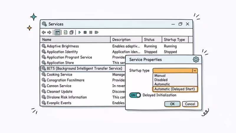Select the Canoon Service row
The image size is (236, 133).
pos(83,86)
